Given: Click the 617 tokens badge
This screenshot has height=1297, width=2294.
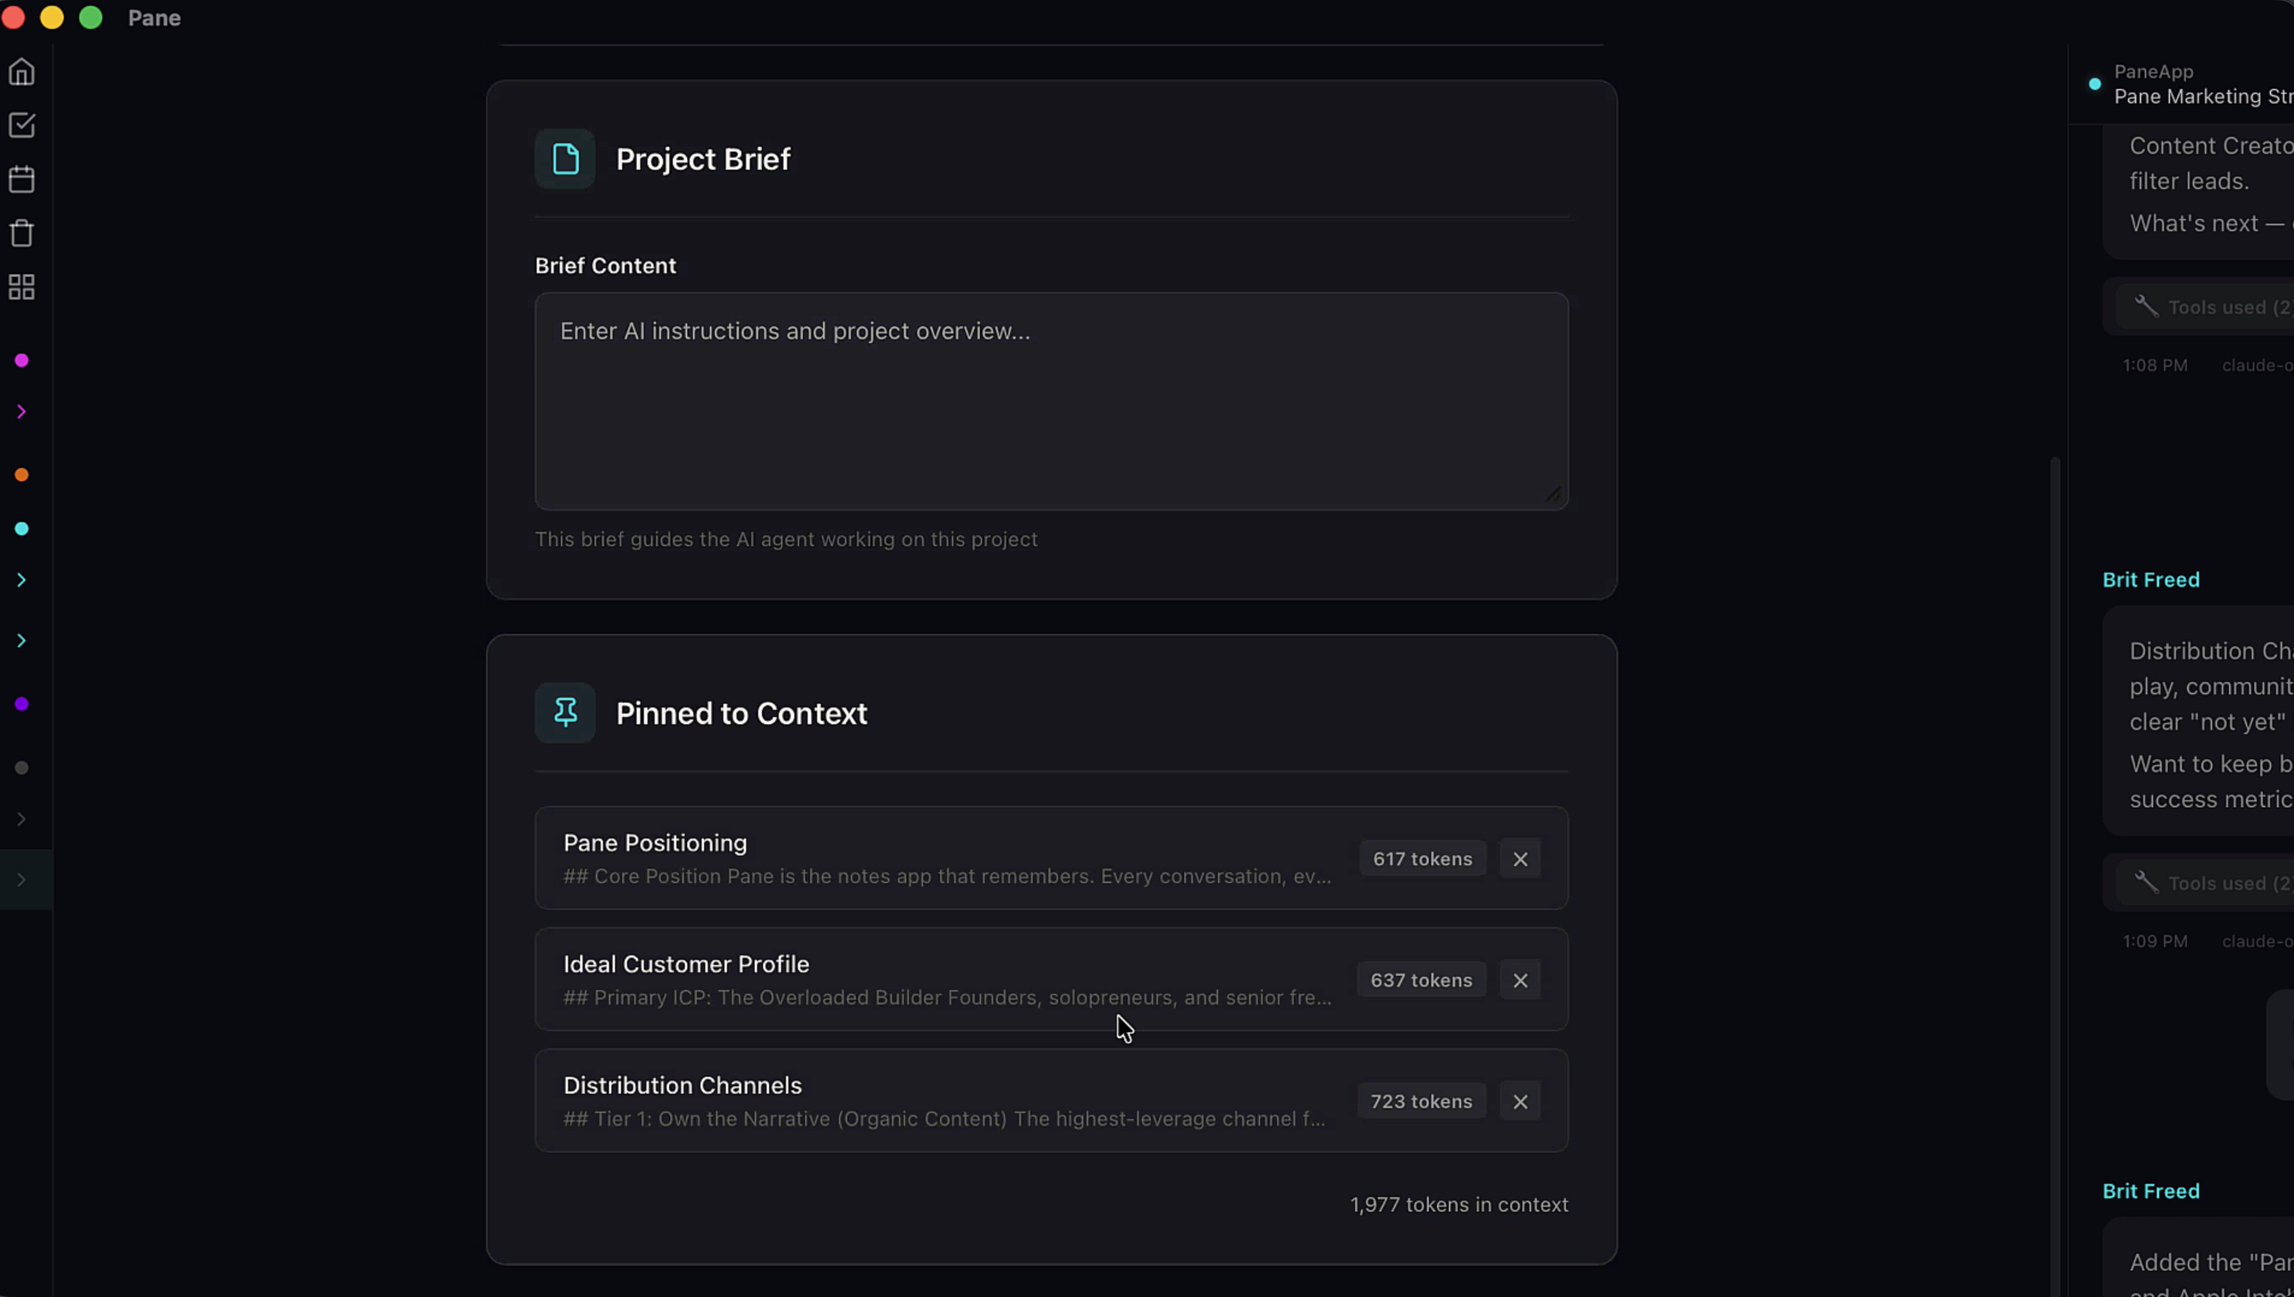Looking at the screenshot, I should (x=1422, y=858).
